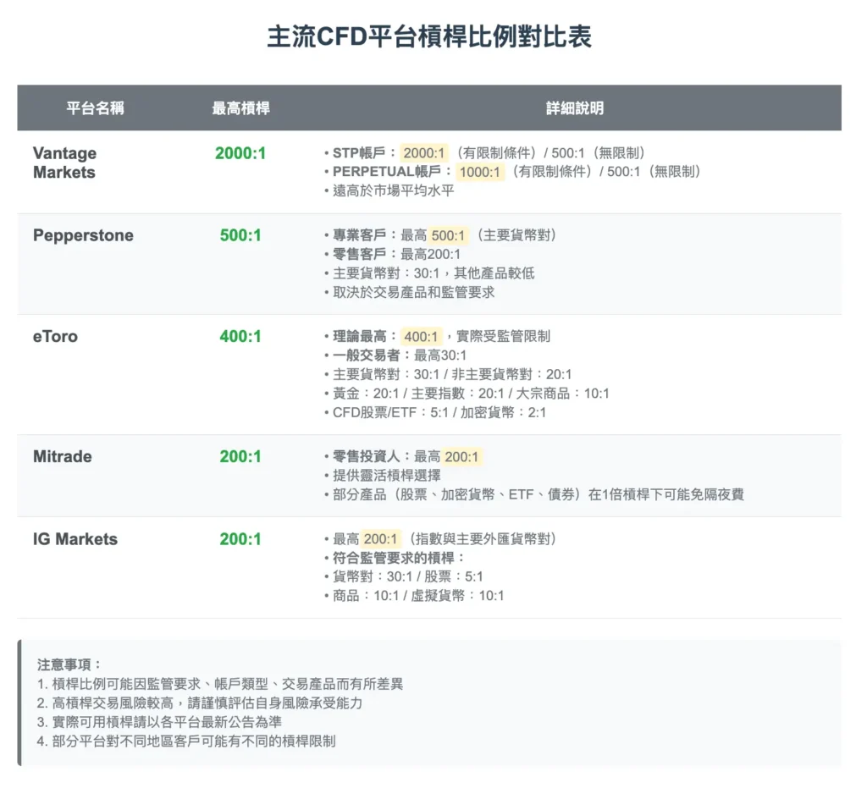The image size is (867, 788).
Task: Click the 主流CFD平台槓桿比例對比表 title
Action: [429, 37]
